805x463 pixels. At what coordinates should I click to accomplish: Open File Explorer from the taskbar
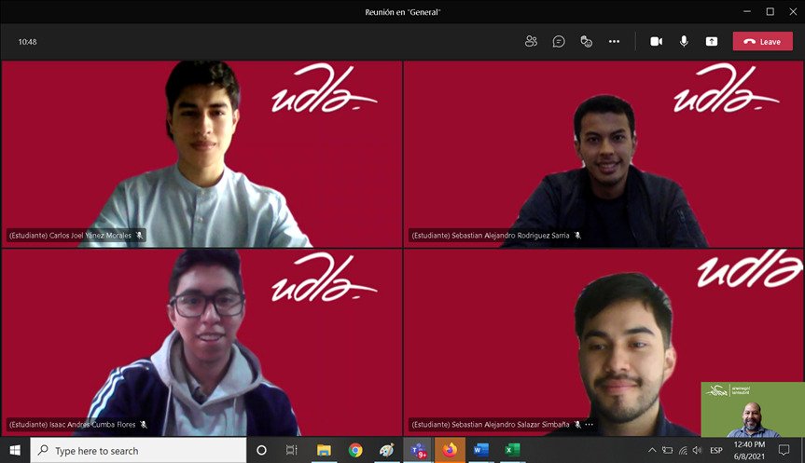(324, 450)
